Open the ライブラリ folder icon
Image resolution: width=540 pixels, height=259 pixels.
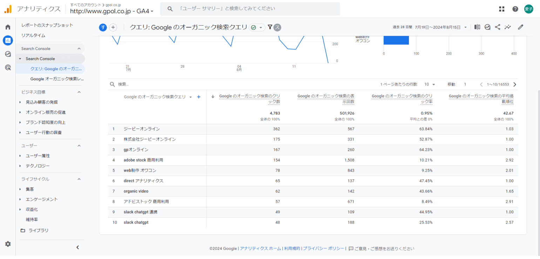pos(23,230)
